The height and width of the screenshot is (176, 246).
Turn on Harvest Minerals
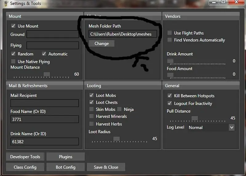pyautogui.click(x=91, y=116)
